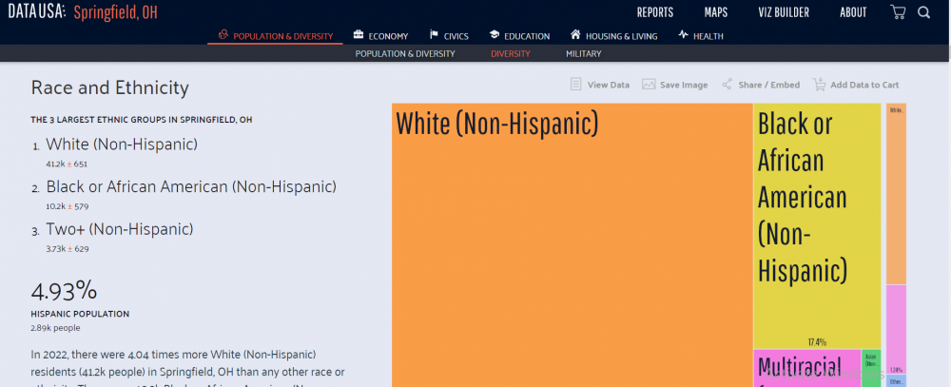
Task: Click the Add Data to Cart icon
Action: tap(819, 85)
